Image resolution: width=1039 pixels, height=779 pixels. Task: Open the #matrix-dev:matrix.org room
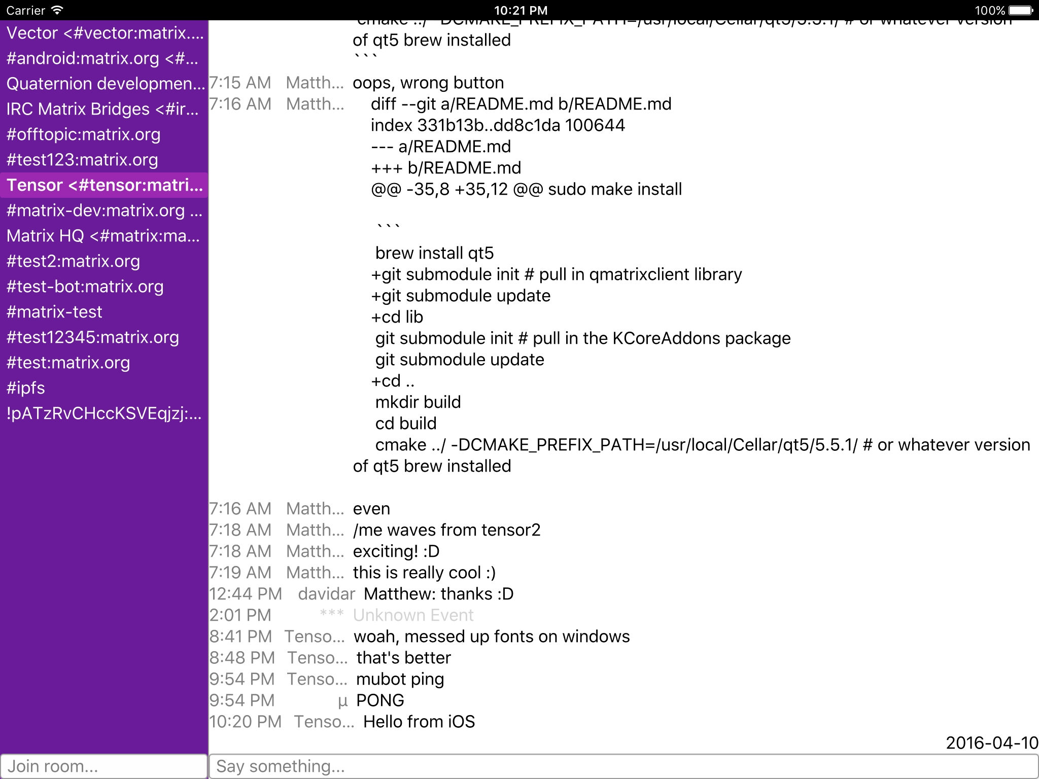[x=104, y=210]
